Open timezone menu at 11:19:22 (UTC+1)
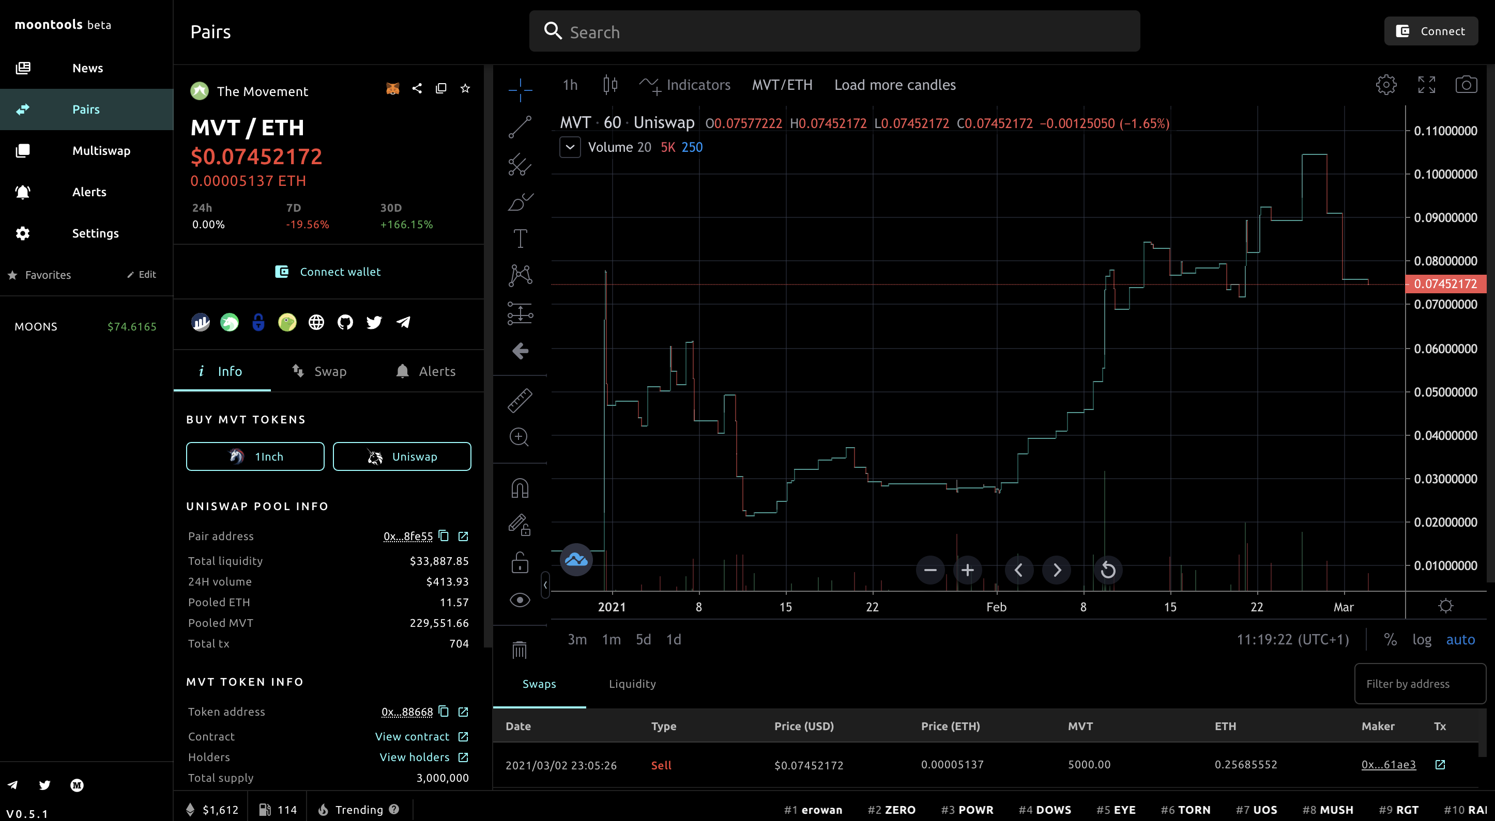The width and height of the screenshot is (1495, 821). [x=1292, y=640]
